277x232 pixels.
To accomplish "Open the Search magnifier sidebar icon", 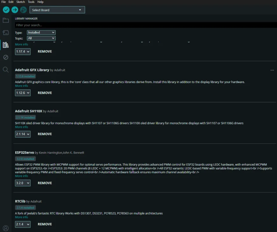I will [x=6, y=70].
